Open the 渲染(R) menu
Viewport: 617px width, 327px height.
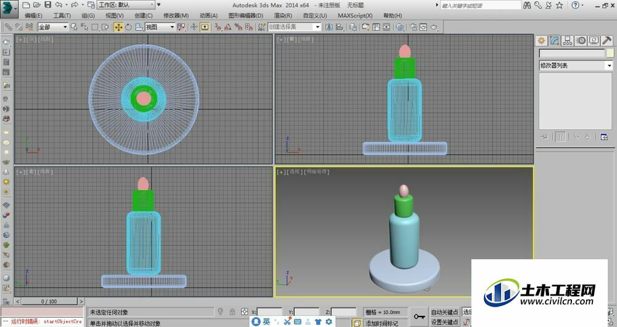coord(283,15)
